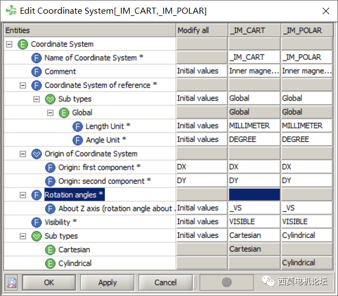Click the Cancel button
This screenshot has width=338, height=296.
pos(165,282)
